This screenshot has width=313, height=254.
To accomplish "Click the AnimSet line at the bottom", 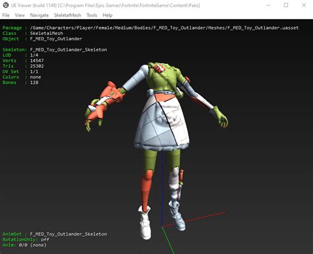I will [55, 234].
